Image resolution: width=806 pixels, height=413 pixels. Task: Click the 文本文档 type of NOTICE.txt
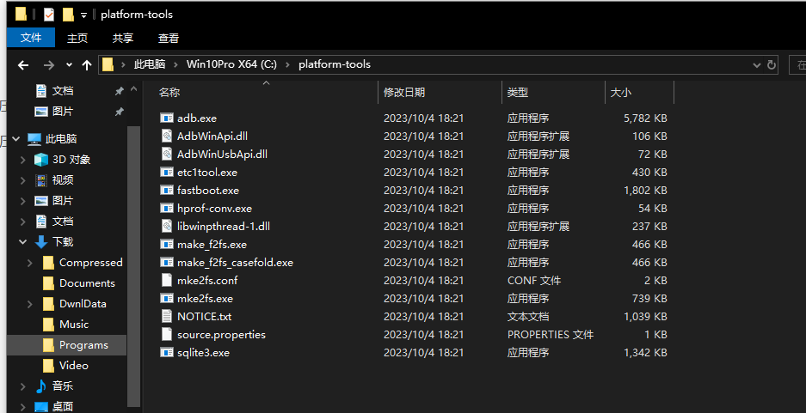pyautogui.click(x=528, y=316)
